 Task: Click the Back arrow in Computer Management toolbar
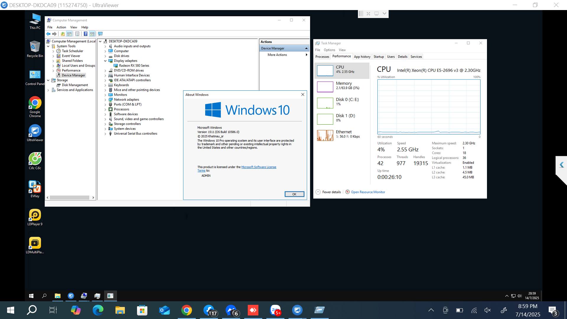48,34
